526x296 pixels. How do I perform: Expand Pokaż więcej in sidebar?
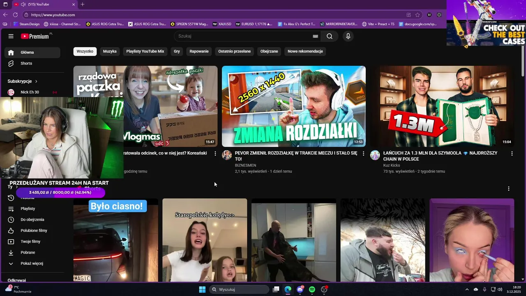pos(32,264)
